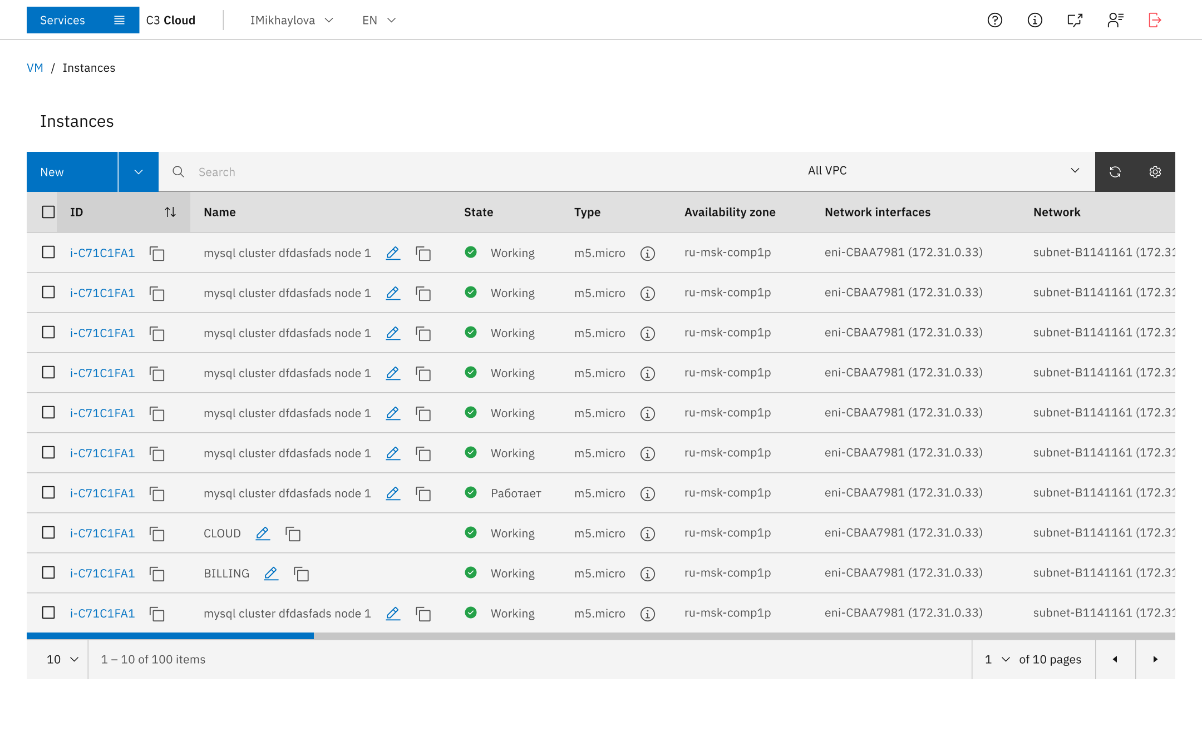Click the refresh table icon
This screenshot has height=751, width=1202.
[x=1115, y=172]
